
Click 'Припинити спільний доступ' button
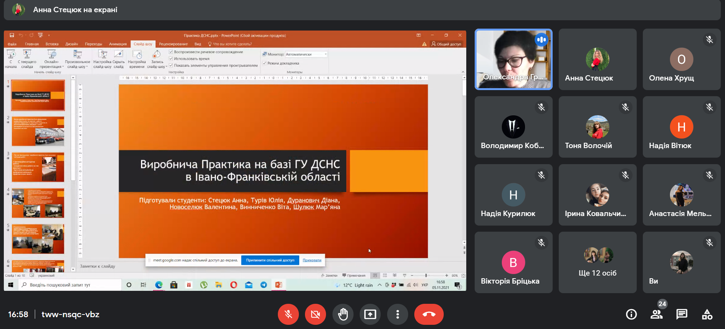coord(270,260)
